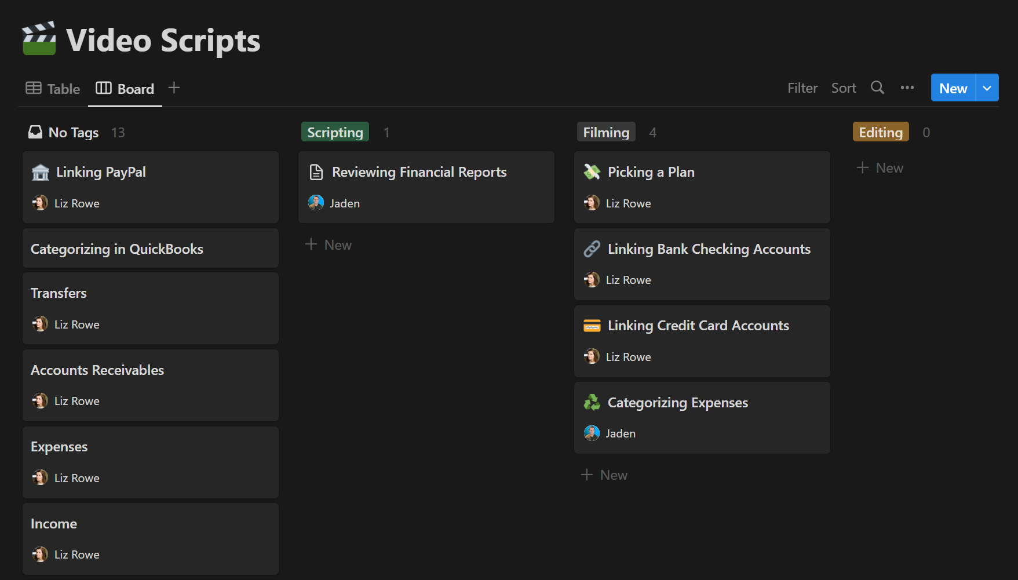
Task: Click the add view plus icon
Action: pos(174,87)
